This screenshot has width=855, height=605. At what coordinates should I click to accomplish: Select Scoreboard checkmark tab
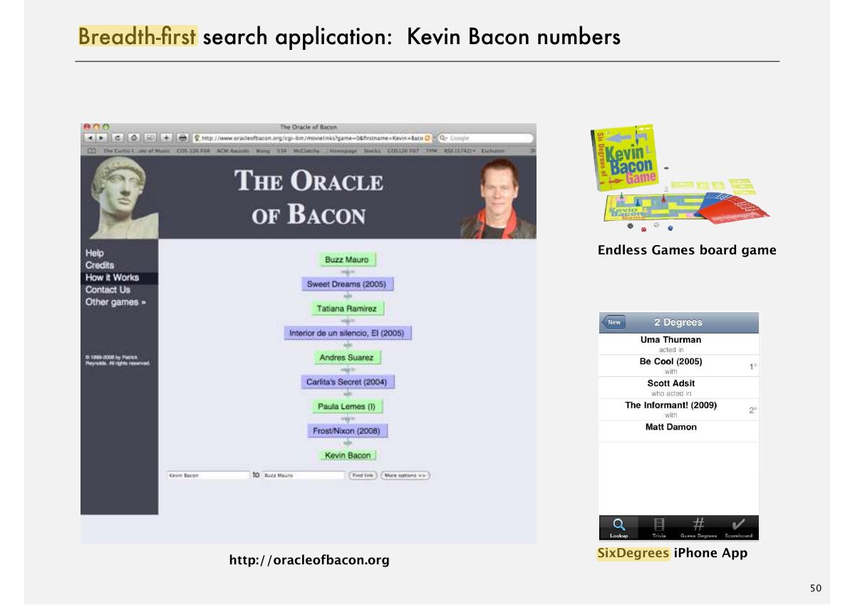tap(738, 527)
